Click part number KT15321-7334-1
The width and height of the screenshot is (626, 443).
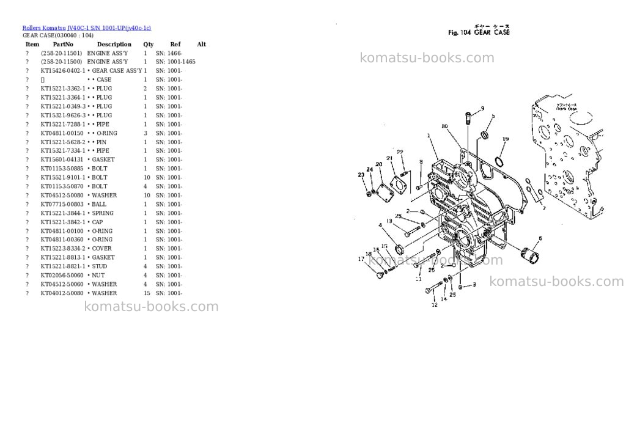pos(63,151)
